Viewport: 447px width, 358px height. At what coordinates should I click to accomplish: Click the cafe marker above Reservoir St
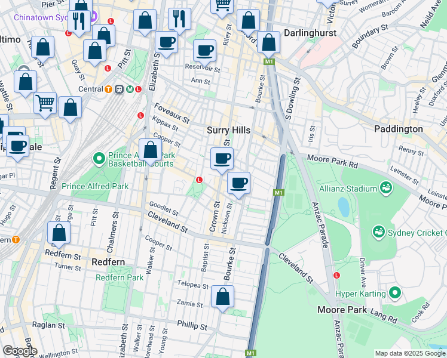(x=204, y=51)
